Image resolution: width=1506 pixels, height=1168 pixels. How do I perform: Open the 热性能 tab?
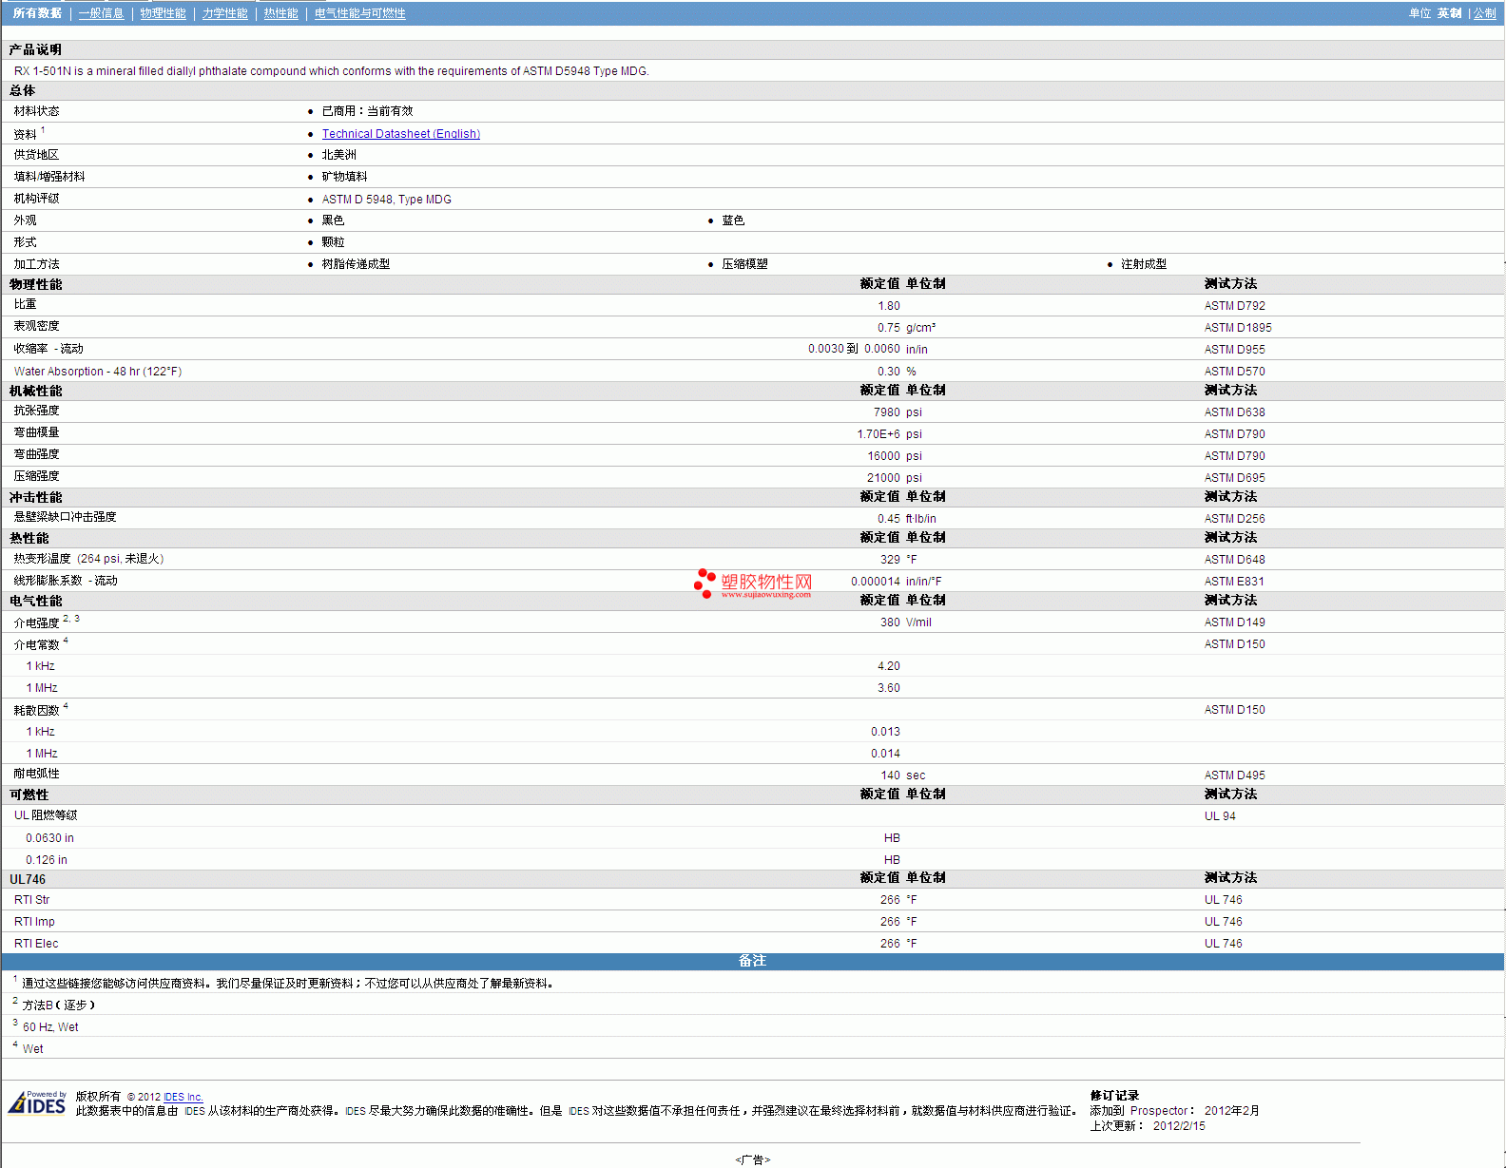(280, 13)
